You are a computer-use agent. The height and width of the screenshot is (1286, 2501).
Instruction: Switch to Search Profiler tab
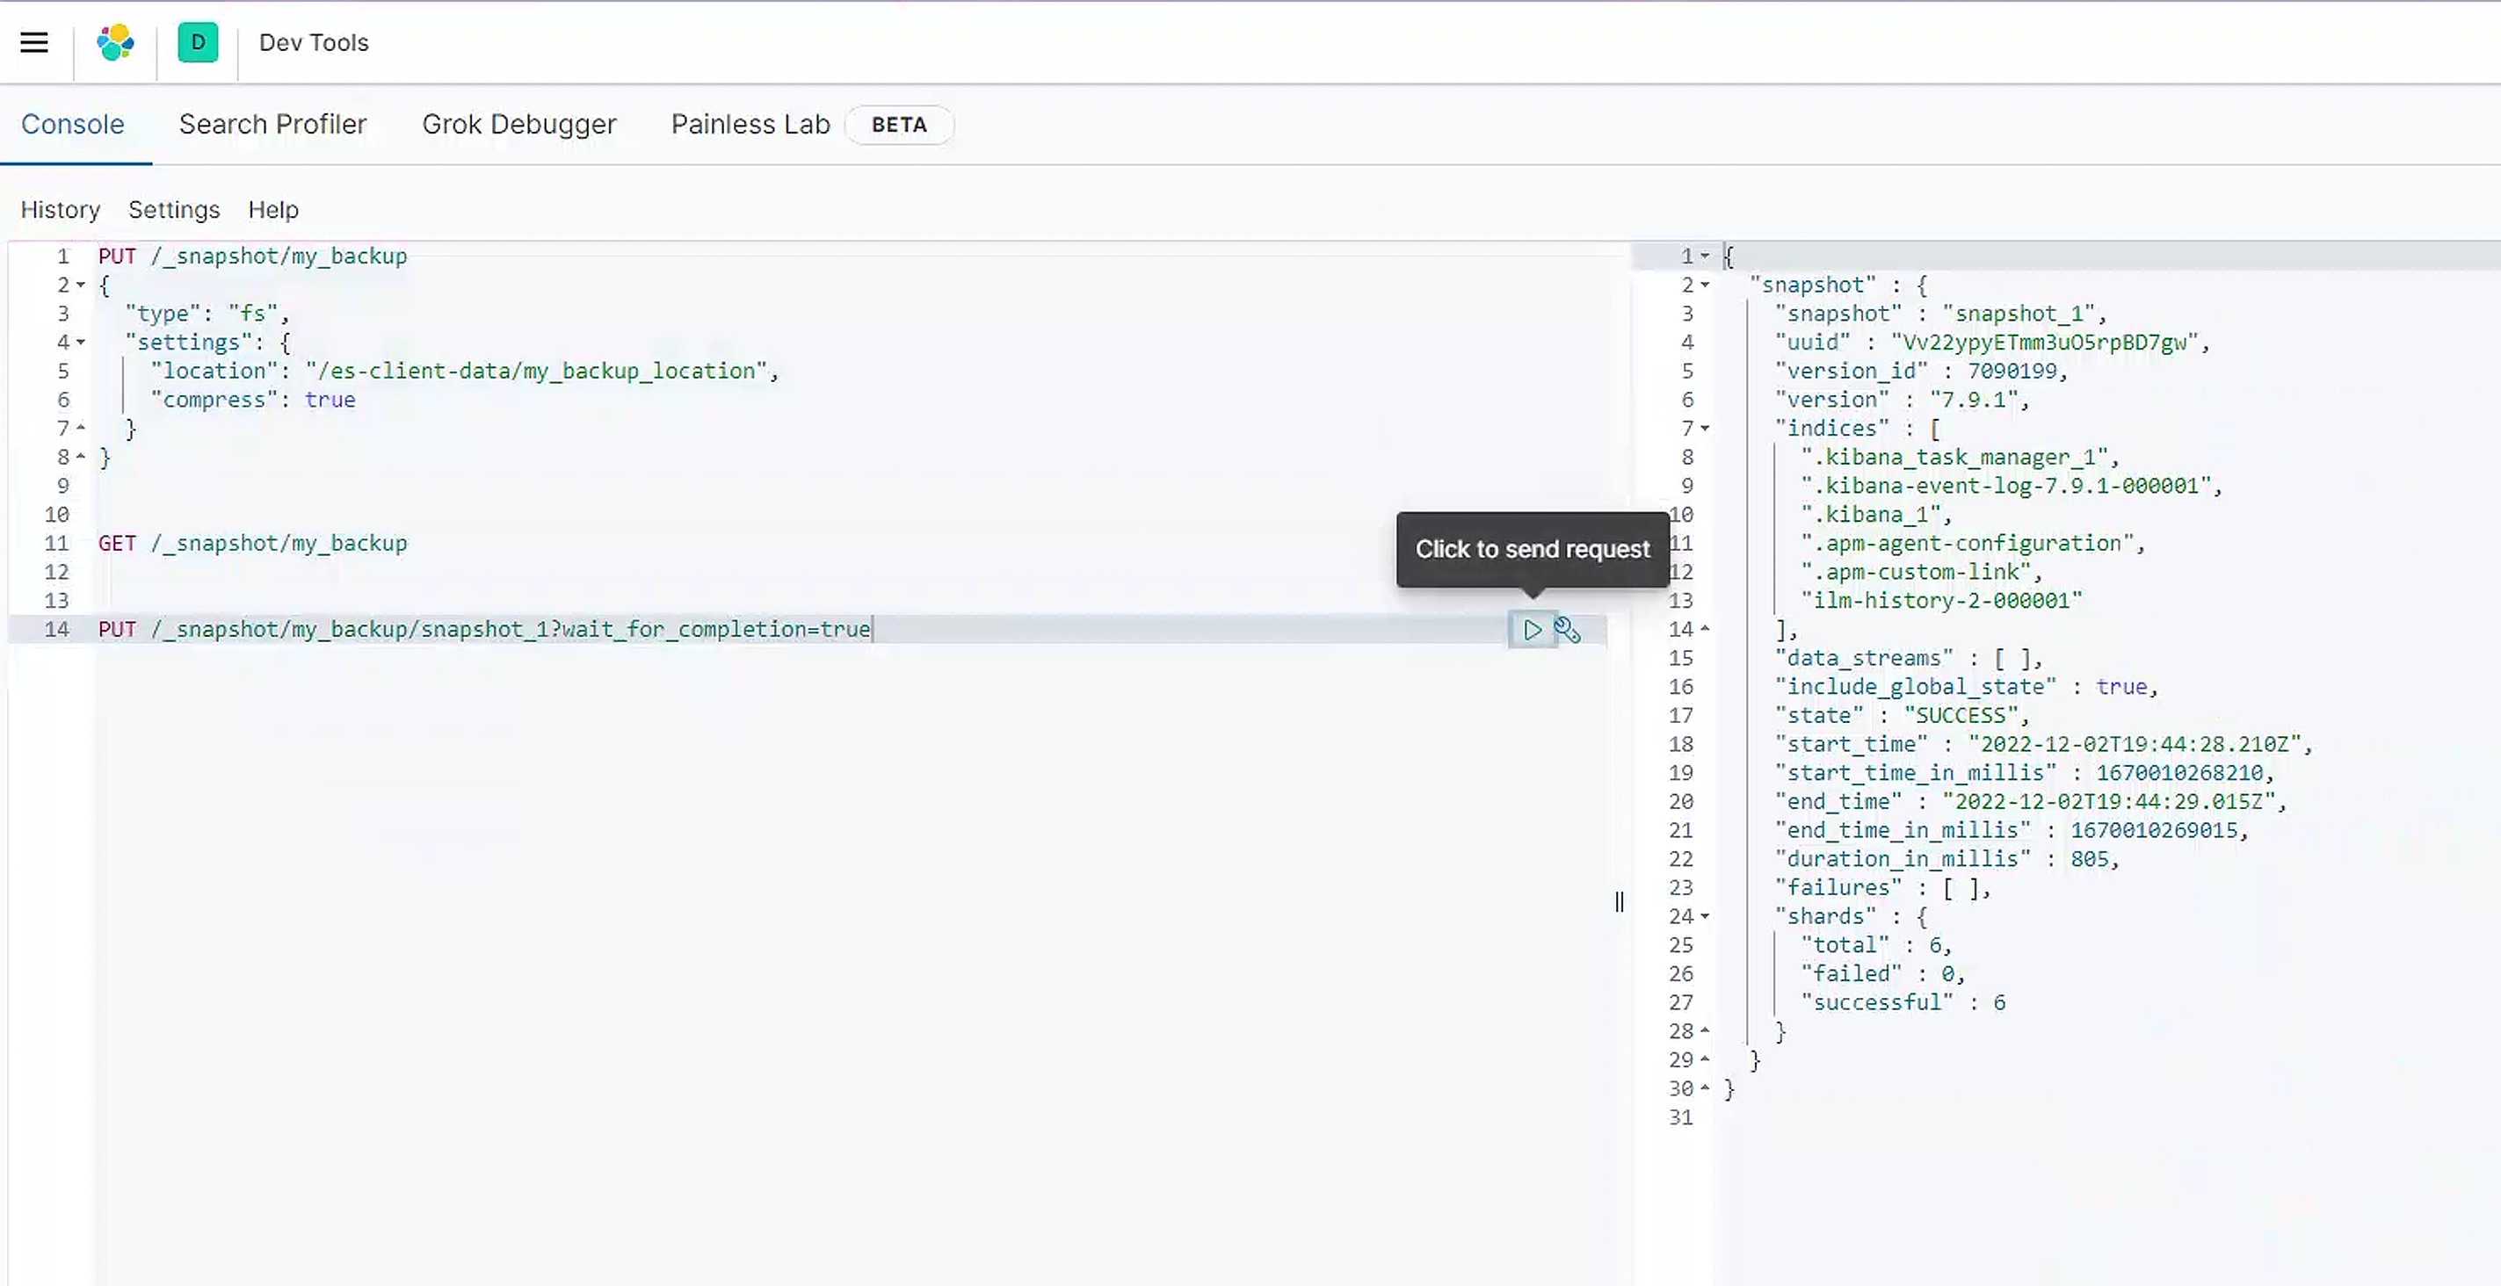[272, 124]
